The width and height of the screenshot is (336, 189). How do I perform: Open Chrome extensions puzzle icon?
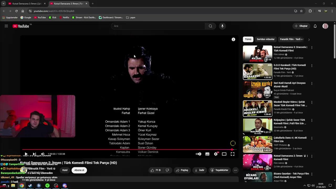tap(310, 11)
